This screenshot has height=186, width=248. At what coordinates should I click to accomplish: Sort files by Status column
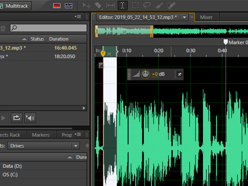point(37,39)
